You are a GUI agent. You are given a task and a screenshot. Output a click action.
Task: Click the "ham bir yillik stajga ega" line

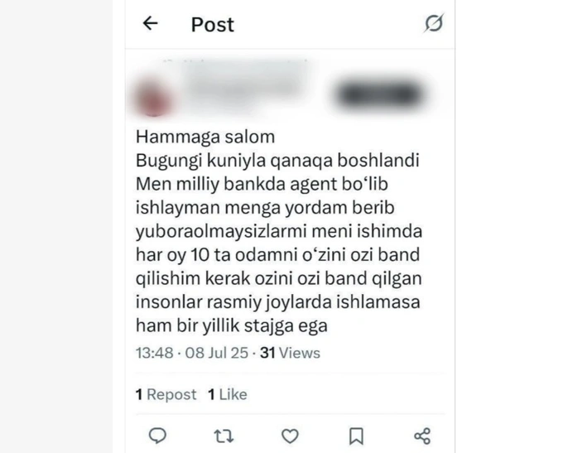tap(232, 325)
